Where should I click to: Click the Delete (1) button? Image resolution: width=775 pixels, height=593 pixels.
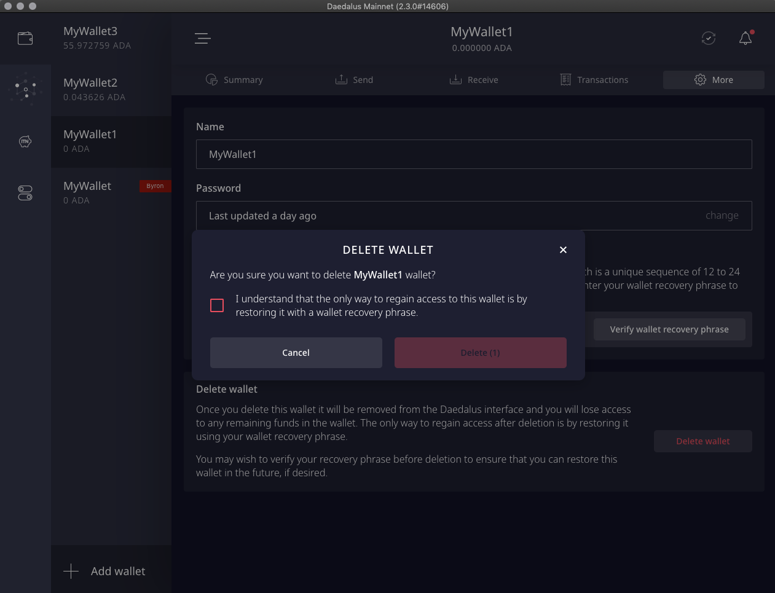click(x=481, y=353)
